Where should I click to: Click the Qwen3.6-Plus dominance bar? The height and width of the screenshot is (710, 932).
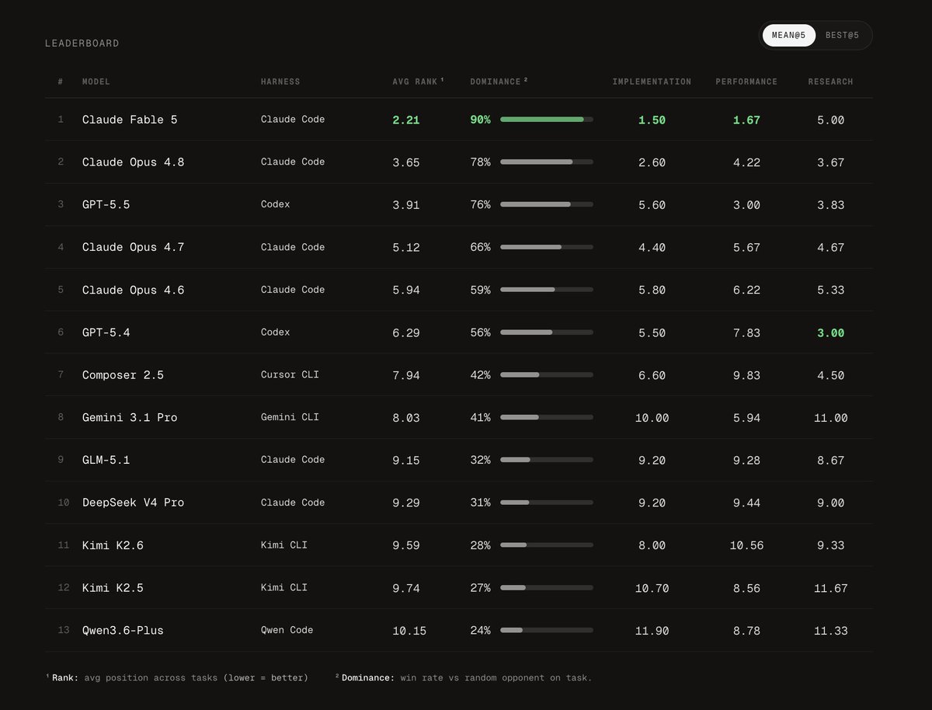[x=547, y=630]
